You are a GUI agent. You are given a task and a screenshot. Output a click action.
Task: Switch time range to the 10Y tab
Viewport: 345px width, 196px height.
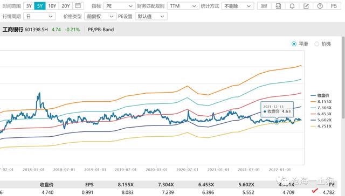[52, 6]
